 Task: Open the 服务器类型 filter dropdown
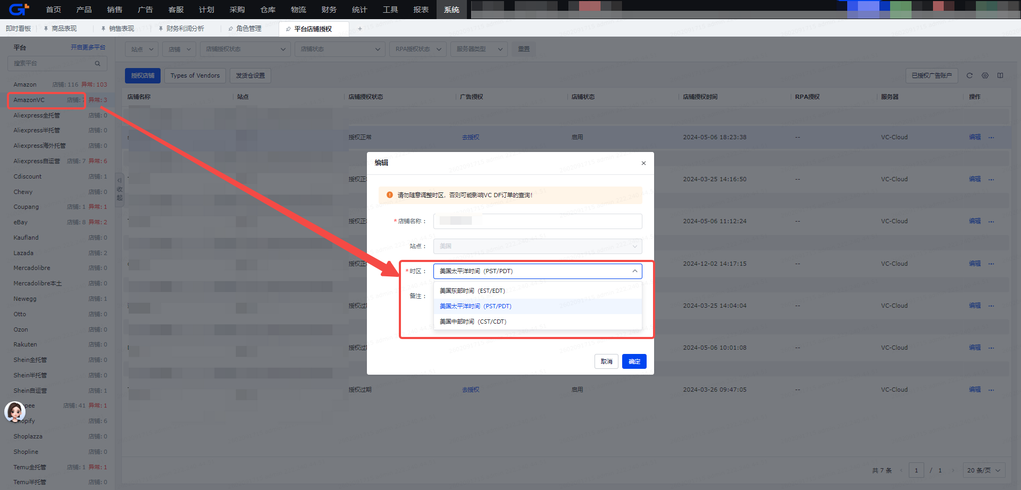tap(479, 49)
